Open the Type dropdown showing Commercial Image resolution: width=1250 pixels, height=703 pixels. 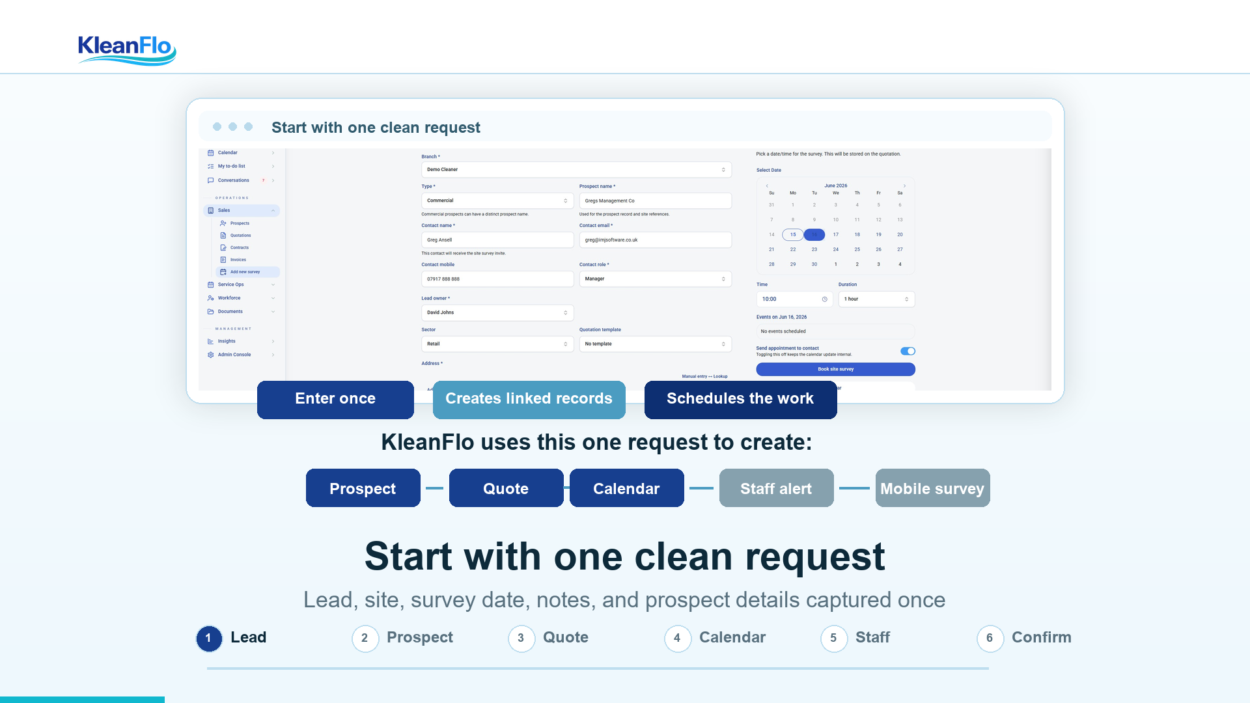coord(497,201)
